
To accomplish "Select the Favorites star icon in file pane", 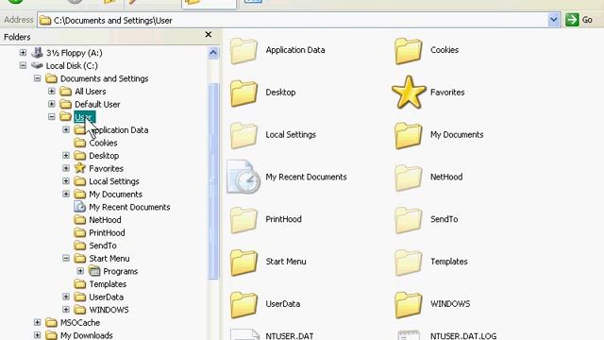I will (409, 93).
